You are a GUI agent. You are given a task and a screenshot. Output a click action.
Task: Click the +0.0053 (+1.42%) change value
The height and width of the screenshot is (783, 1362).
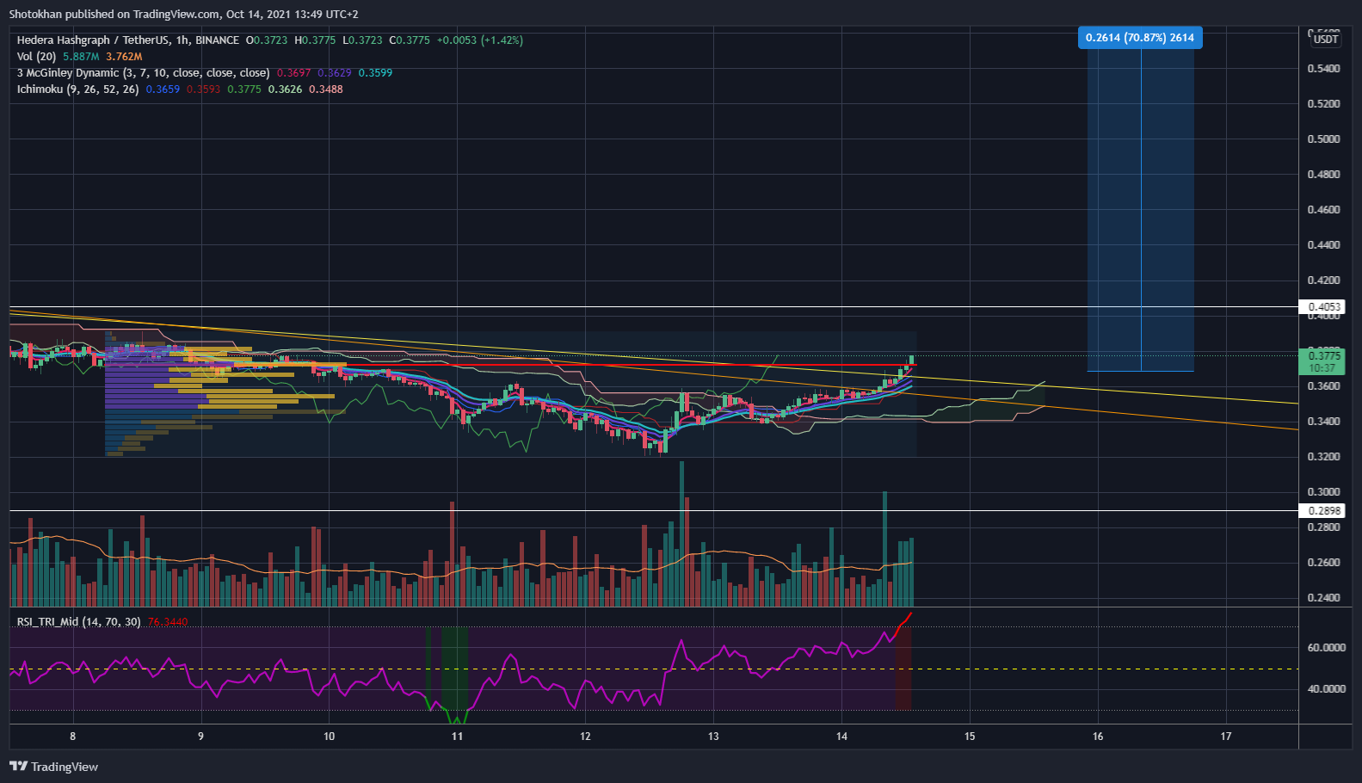(x=479, y=40)
